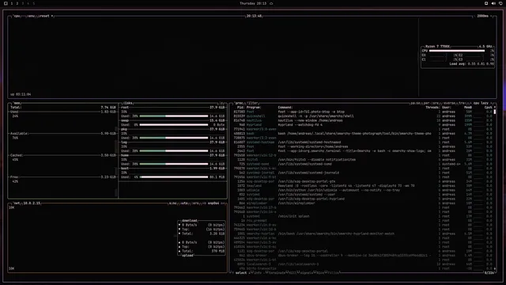
Task: Click the zero option in net box
Action: coord(195,203)
